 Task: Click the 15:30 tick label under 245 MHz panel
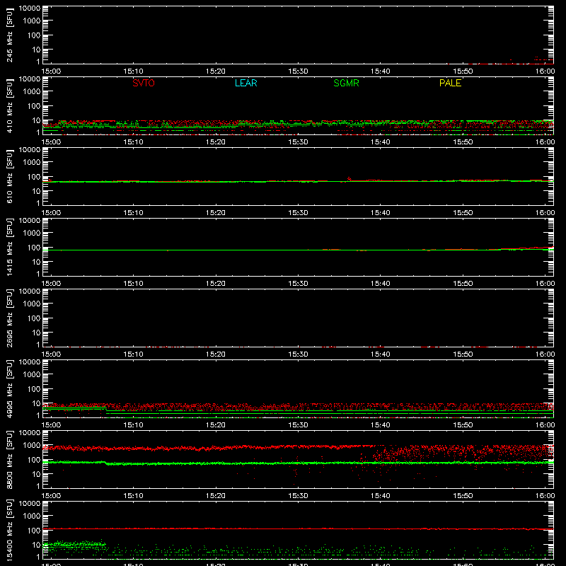[x=298, y=71]
